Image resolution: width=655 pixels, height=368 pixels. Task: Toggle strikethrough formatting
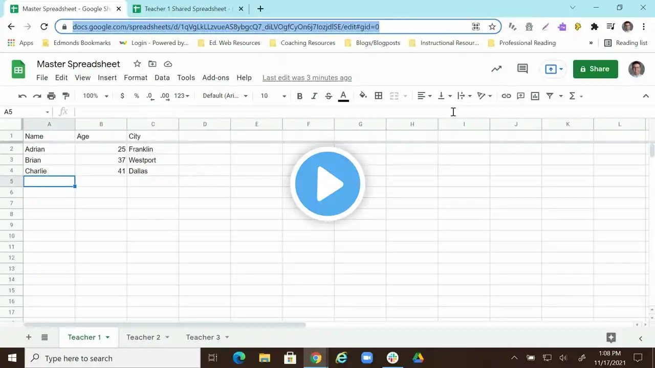pos(329,96)
